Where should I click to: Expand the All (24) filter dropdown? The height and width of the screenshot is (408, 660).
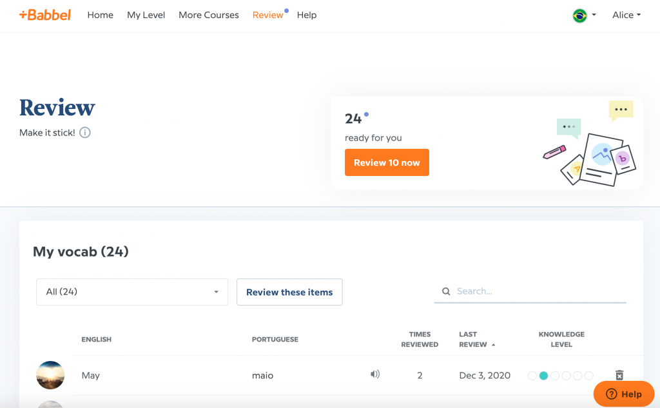[132, 292]
